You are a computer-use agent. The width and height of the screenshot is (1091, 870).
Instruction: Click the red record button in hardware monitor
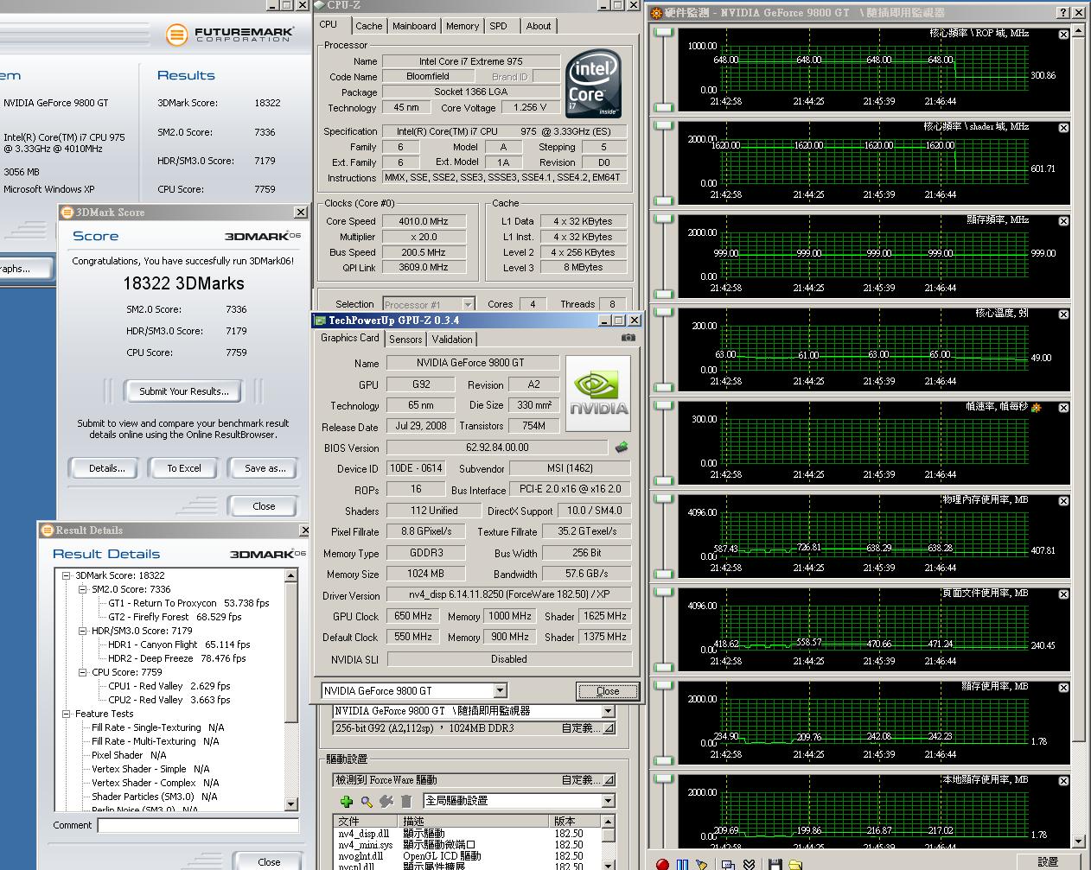coord(662,863)
